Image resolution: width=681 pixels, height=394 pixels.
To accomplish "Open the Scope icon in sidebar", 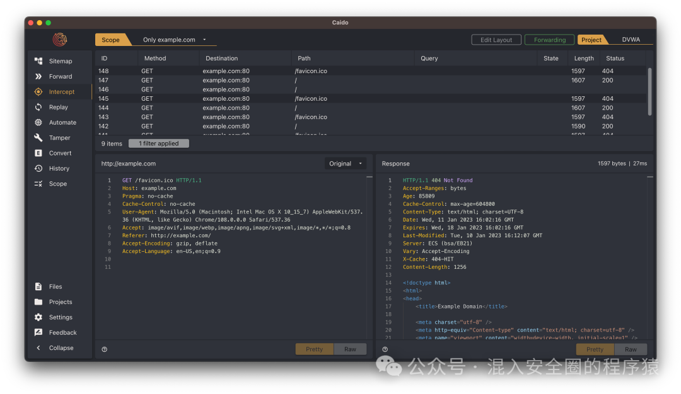I will (x=38, y=184).
